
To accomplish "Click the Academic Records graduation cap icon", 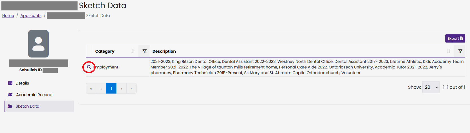I will (x=10, y=95).
